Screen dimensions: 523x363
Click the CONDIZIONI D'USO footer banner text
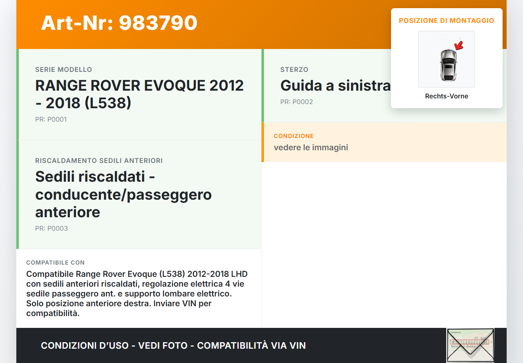(173, 345)
